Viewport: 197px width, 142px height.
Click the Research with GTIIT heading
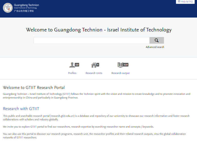[x=21, y=108]
